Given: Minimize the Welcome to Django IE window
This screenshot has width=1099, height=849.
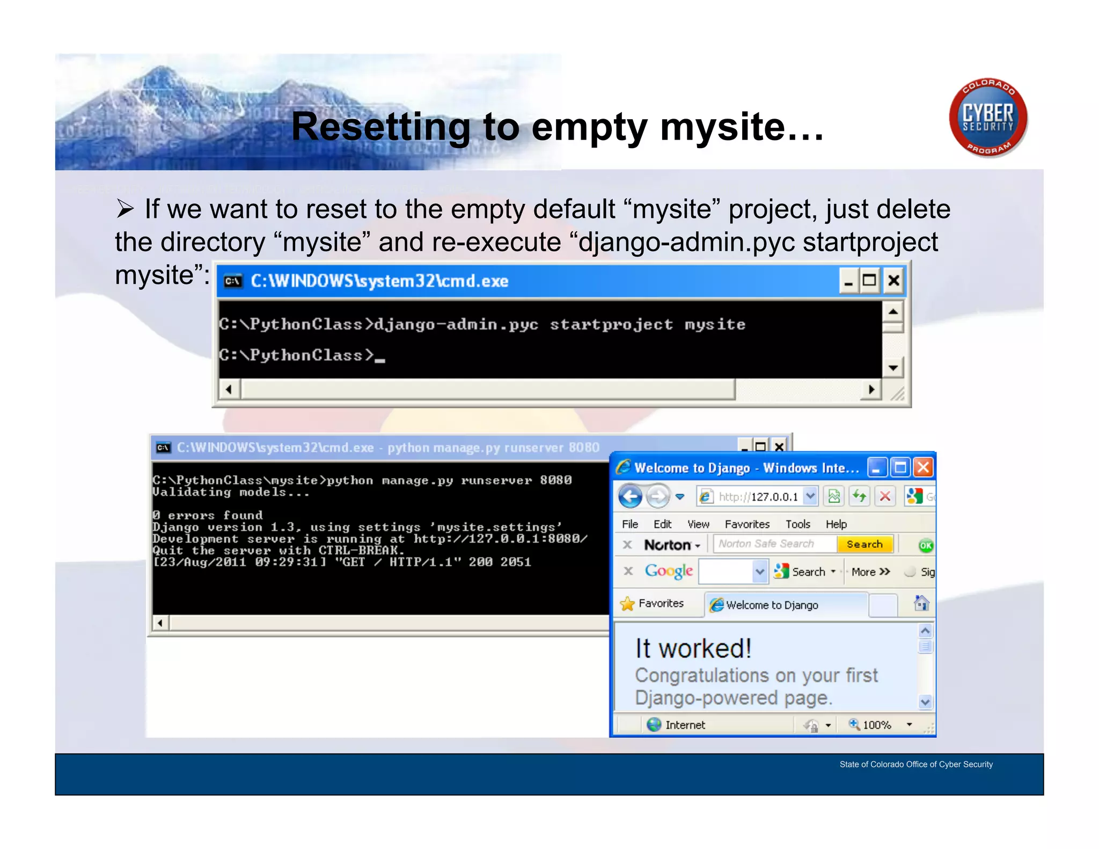Looking at the screenshot, I should (877, 467).
